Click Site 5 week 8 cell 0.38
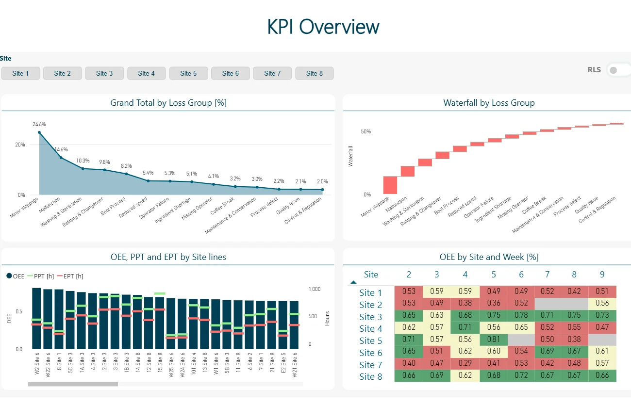The image size is (631, 405). [574, 340]
